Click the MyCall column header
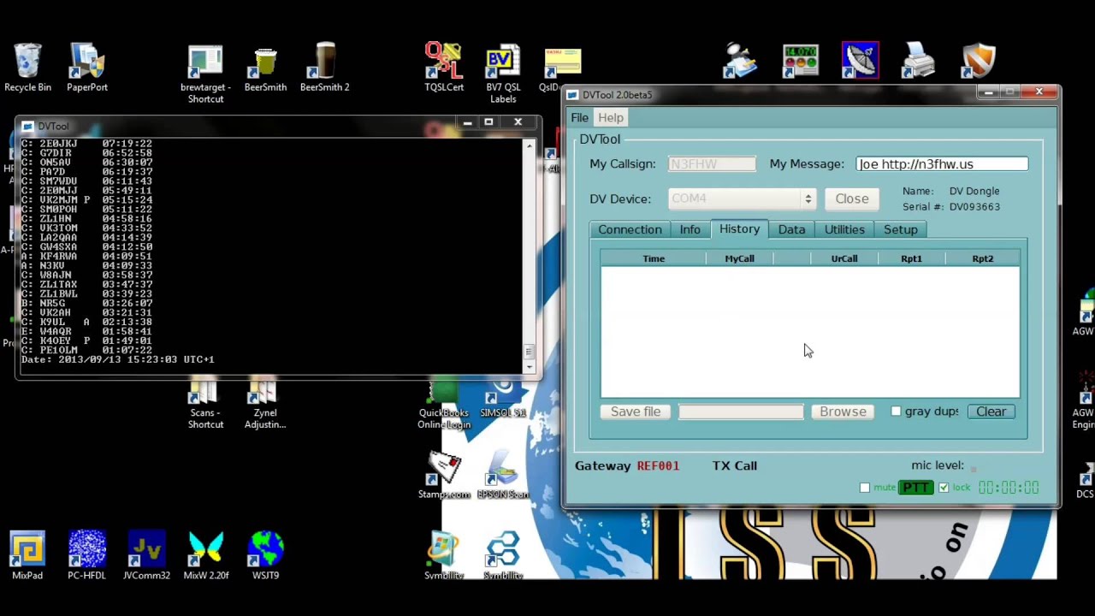The height and width of the screenshot is (616, 1095). click(x=740, y=258)
